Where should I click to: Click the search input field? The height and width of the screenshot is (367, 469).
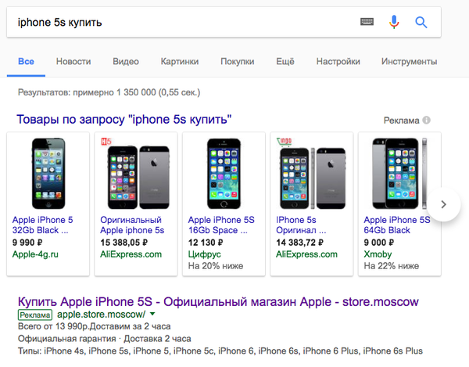[x=180, y=22]
